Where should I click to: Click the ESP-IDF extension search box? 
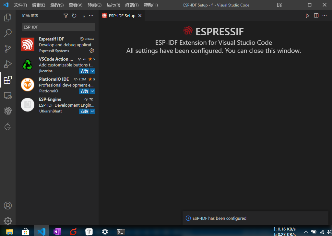click(x=58, y=27)
